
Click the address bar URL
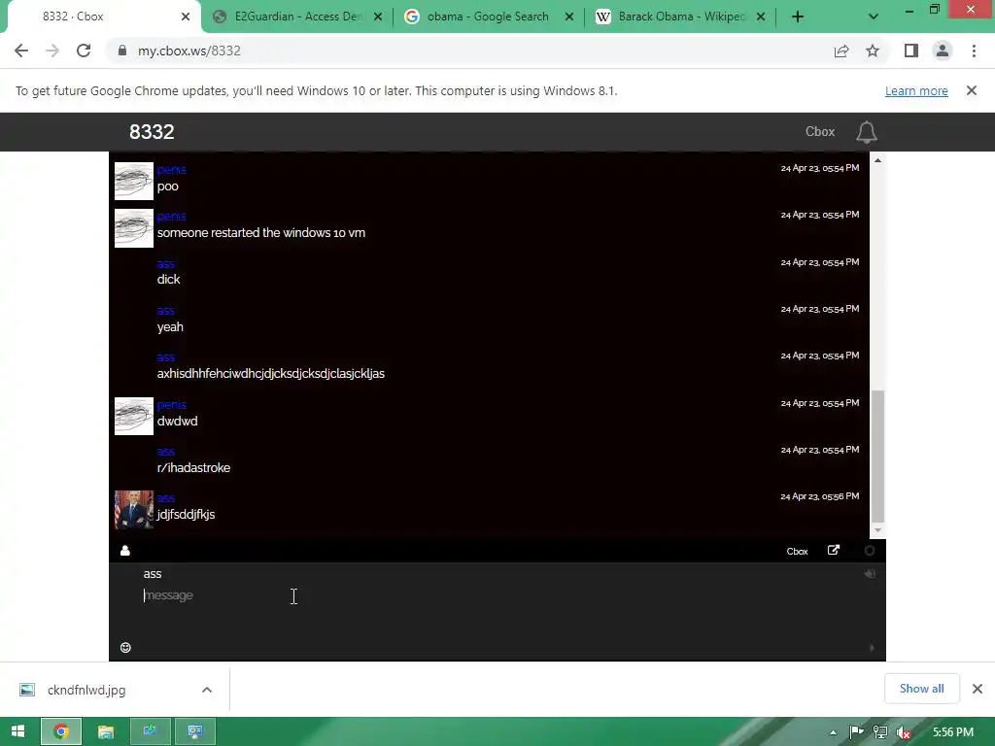coord(189,51)
